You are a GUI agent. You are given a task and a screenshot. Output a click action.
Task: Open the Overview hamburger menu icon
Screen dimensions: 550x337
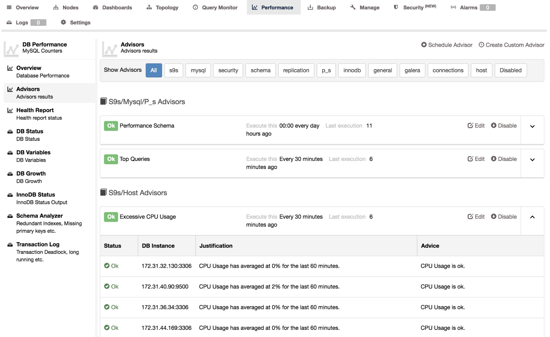(9, 7)
